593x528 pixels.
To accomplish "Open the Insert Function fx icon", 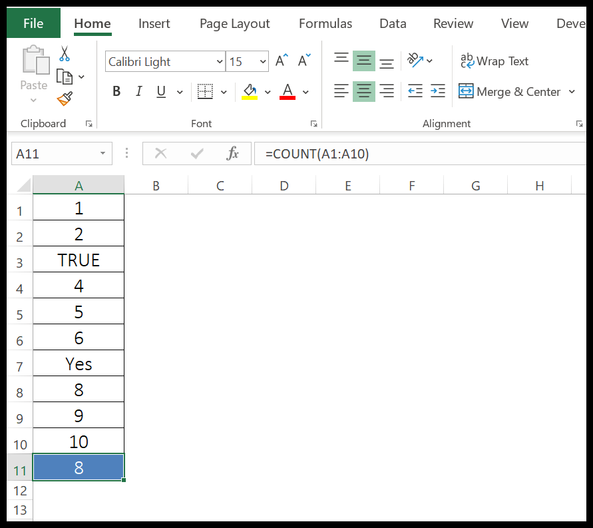I will pos(232,153).
